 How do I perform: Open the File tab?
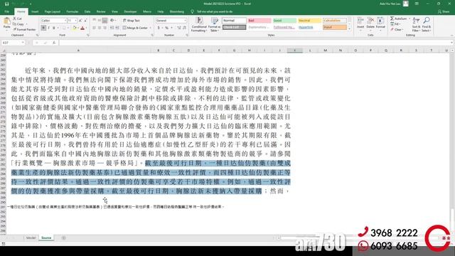(6, 11)
